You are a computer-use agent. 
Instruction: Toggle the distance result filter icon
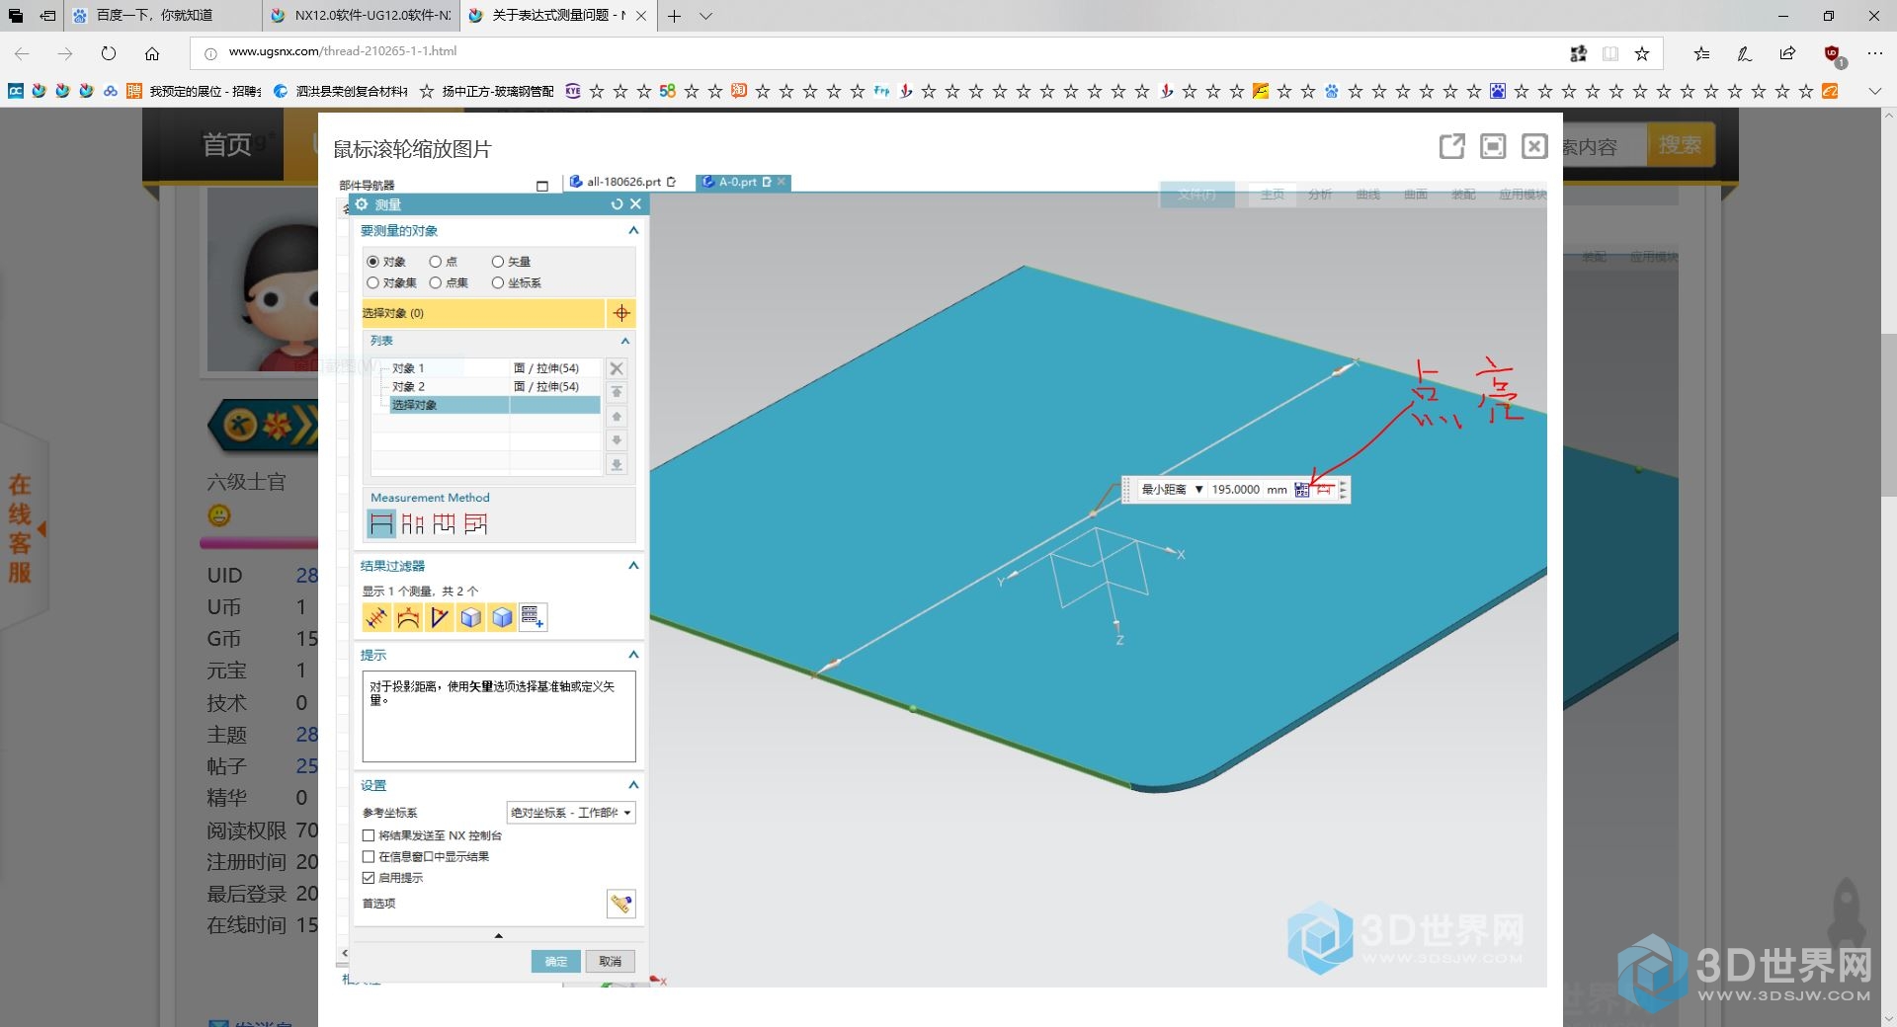click(376, 617)
